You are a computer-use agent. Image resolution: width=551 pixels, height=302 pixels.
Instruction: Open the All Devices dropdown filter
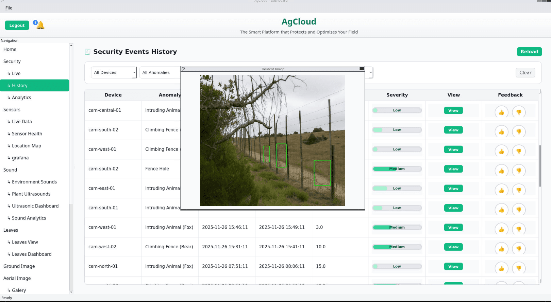pyautogui.click(x=114, y=72)
